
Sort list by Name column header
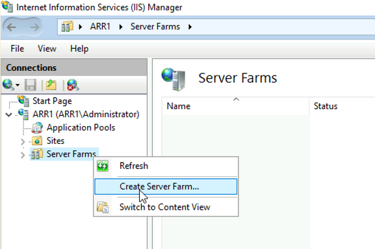pos(235,106)
